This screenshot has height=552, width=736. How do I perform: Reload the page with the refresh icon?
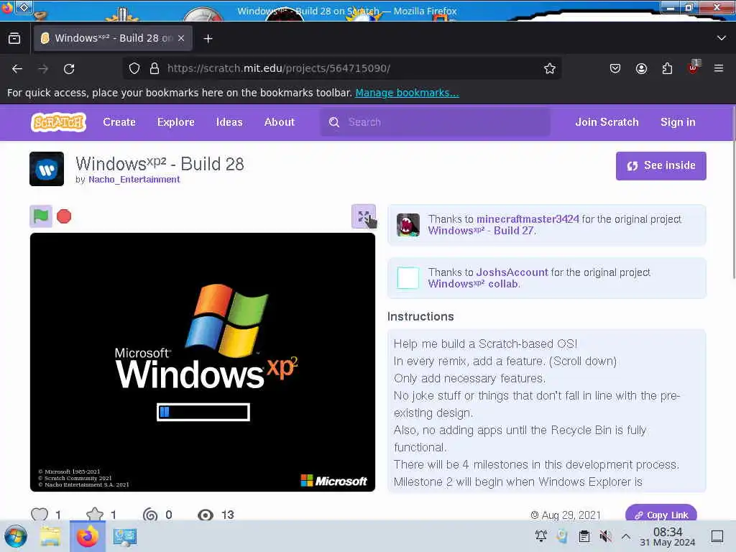69,69
